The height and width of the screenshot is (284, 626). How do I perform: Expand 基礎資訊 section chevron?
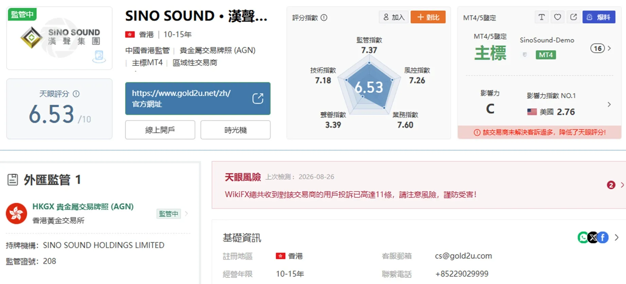tap(616, 238)
